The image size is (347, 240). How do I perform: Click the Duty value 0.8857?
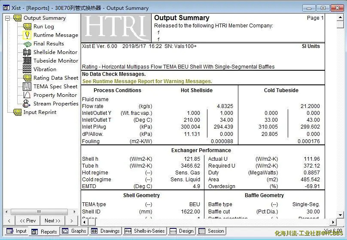point(312,173)
